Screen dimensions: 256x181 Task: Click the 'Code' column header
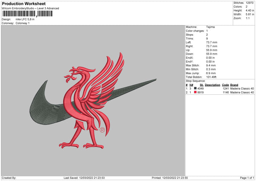click(x=225, y=85)
